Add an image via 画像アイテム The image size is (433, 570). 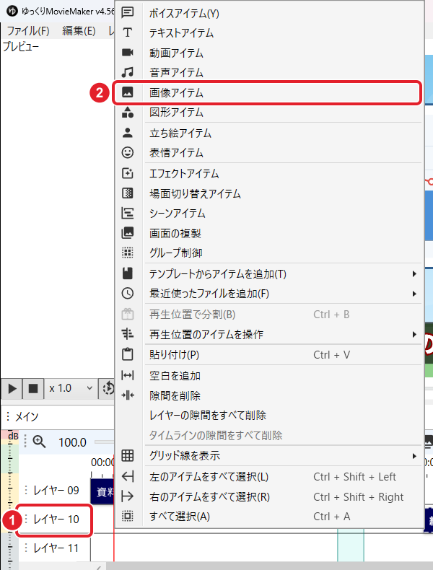[x=268, y=92]
